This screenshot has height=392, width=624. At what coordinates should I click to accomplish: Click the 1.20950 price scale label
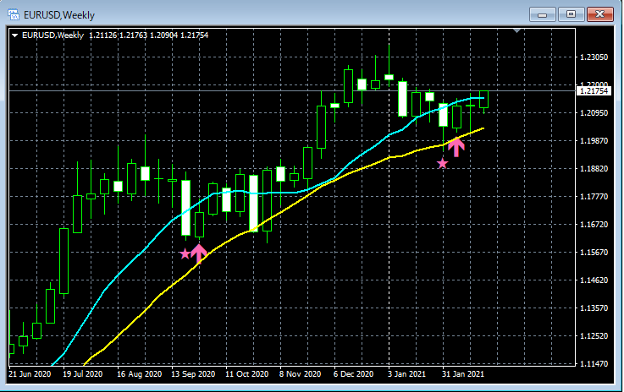pos(594,113)
